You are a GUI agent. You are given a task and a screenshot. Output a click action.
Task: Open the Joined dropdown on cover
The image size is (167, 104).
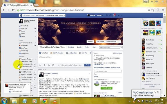[90, 42]
